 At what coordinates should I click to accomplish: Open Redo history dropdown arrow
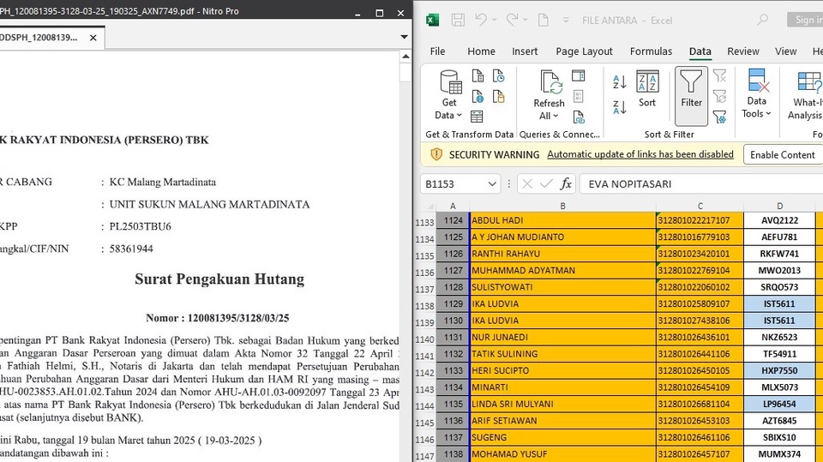[526, 20]
